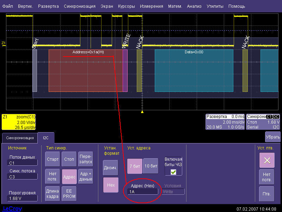Click the X button under Уст. птв.
This screenshot has height=212, width=282.
pos(267,160)
